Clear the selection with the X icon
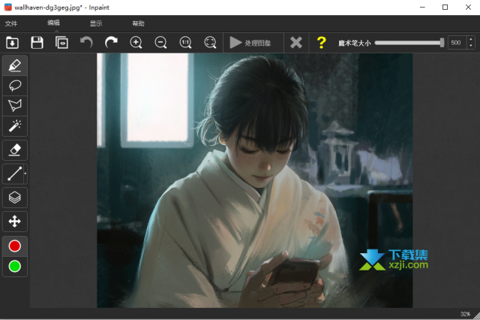Image resolution: width=480 pixels, height=320 pixels. click(x=296, y=43)
